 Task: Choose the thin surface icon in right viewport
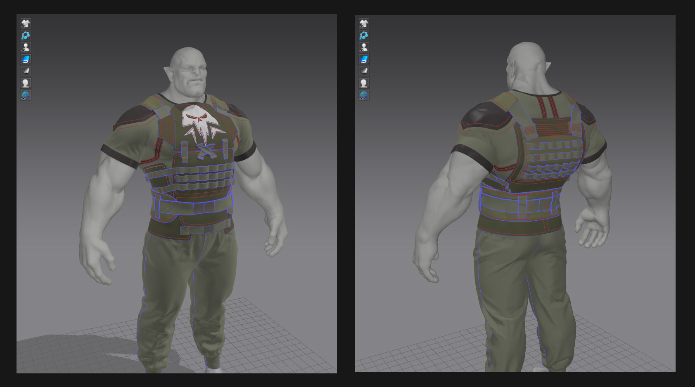(363, 70)
